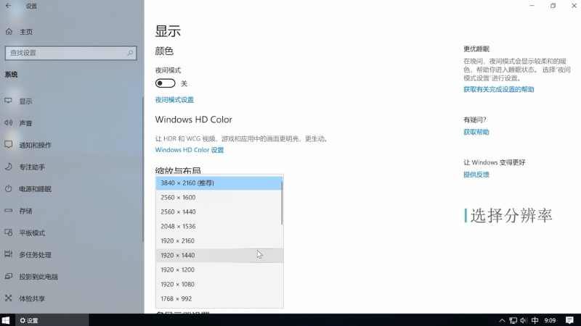Click the 投影到此电脑 projector icon

click(x=8, y=276)
